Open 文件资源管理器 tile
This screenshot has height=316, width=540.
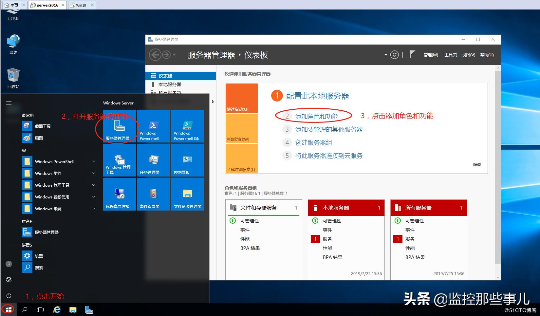[187, 194]
